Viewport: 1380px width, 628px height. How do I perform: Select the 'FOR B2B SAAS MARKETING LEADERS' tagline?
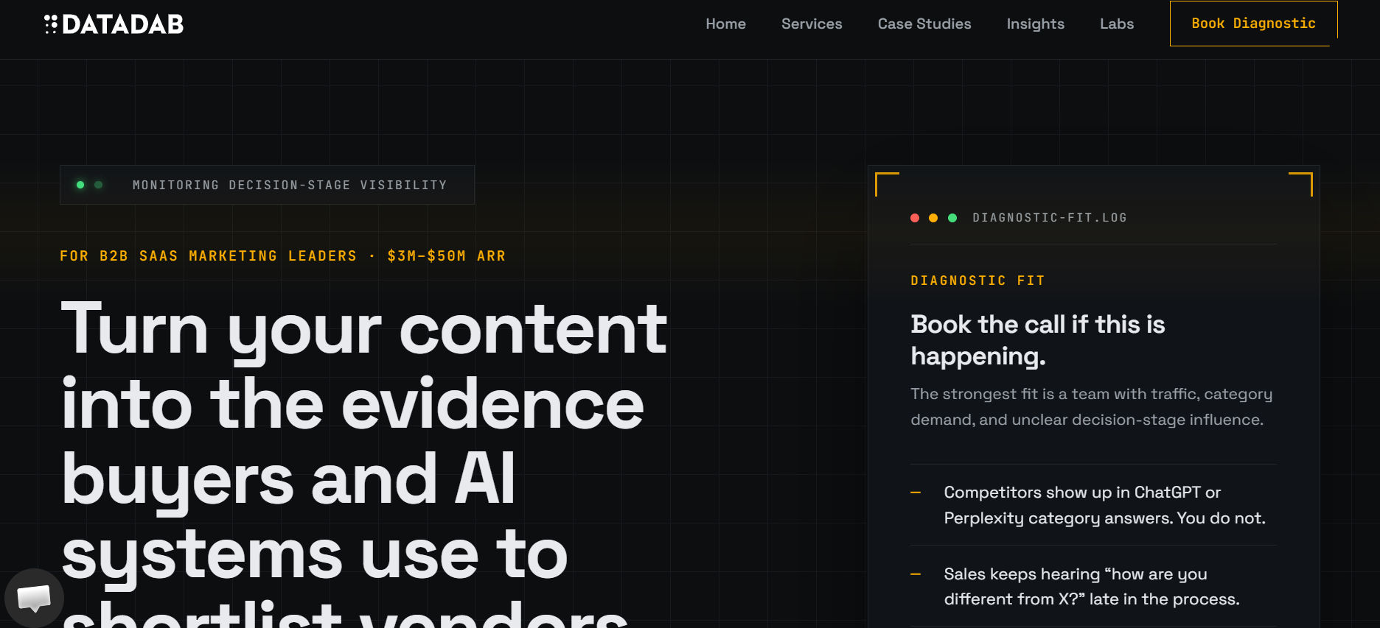pyautogui.click(x=282, y=255)
